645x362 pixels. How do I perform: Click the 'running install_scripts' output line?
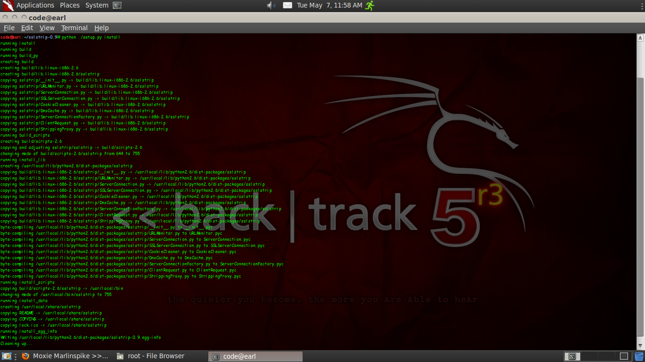[27, 282]
